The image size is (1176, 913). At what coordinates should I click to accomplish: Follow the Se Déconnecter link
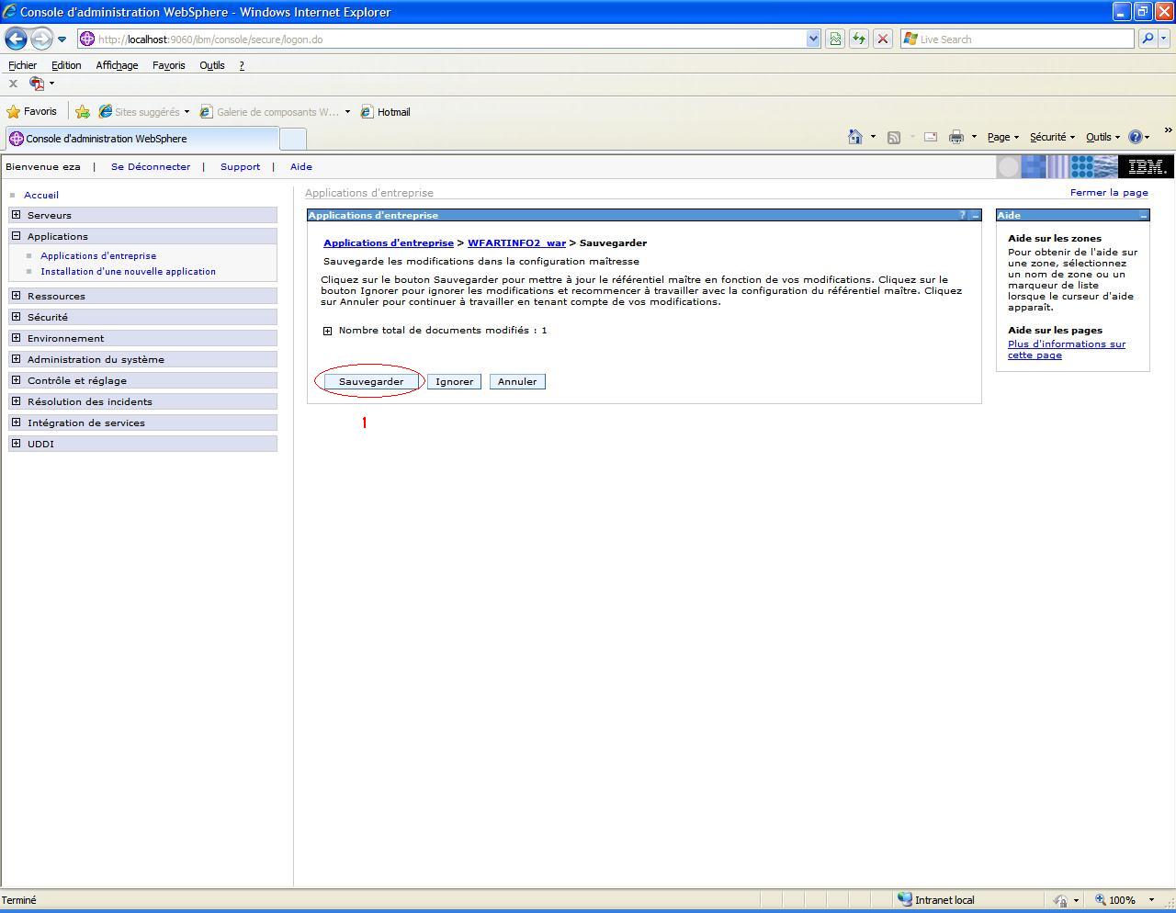pyautogui.click(x=151, y=166)
